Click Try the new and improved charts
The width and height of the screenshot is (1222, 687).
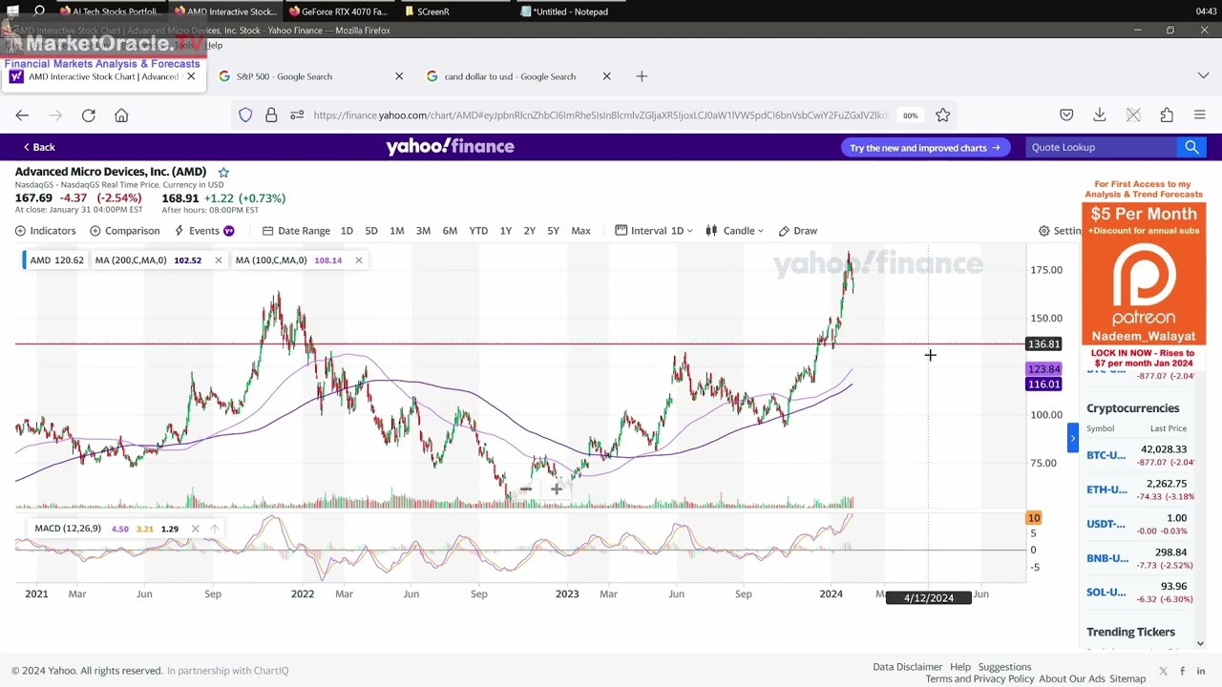click(x=925, y=148)
